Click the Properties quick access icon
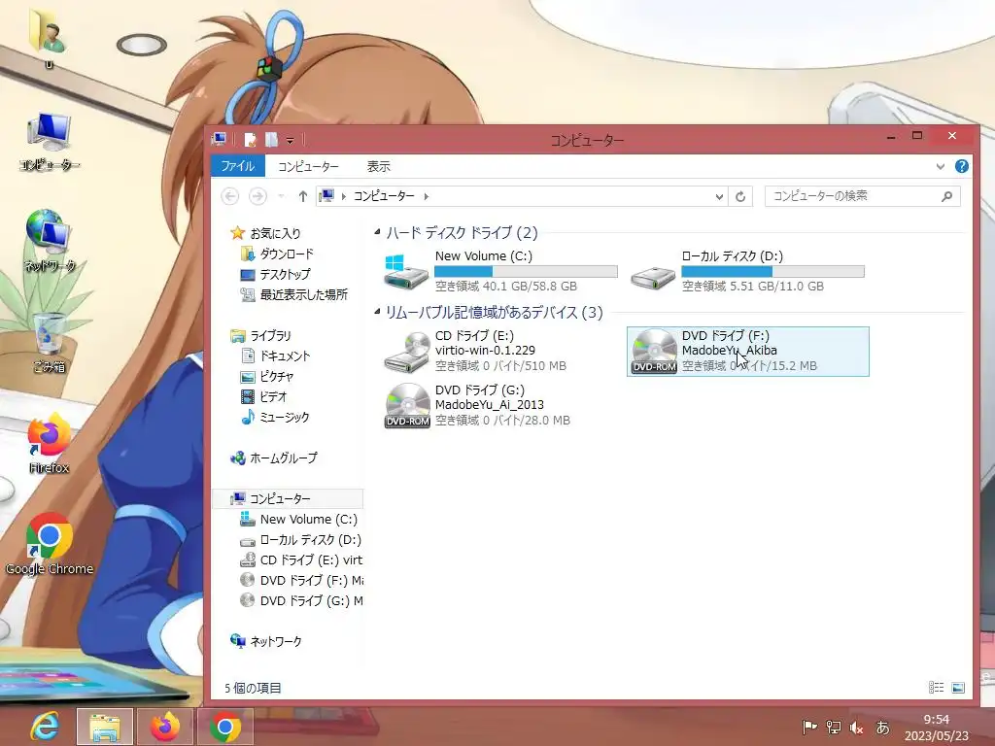This screenshot has width=995, height=746. click(x=250, y=140)
